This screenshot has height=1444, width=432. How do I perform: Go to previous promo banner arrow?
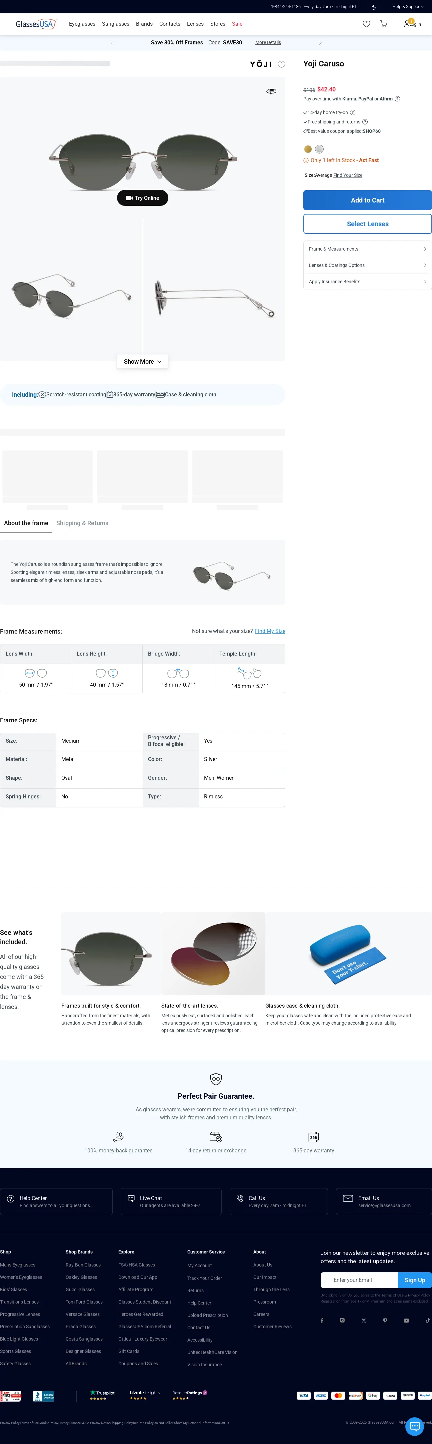tap(112, 43)
